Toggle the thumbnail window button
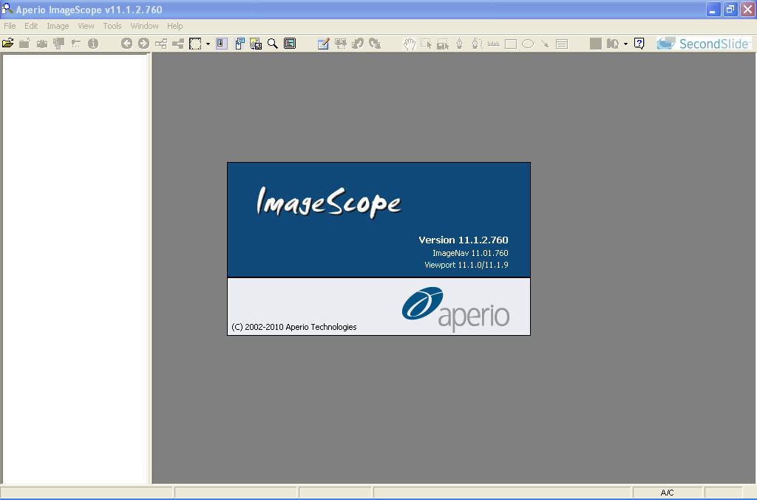Screen dimensions: 757x500 click(x=240, y=44)
